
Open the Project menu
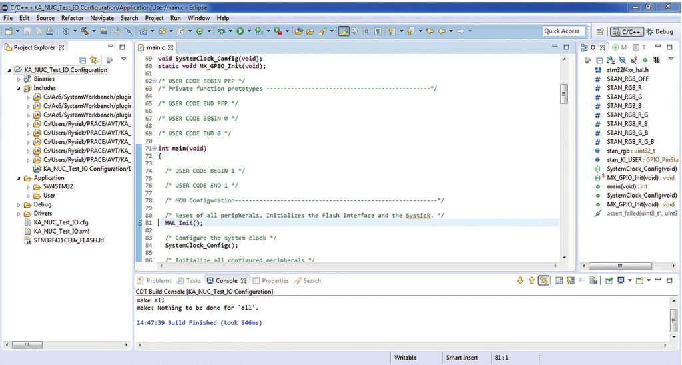tap(154, 18)
